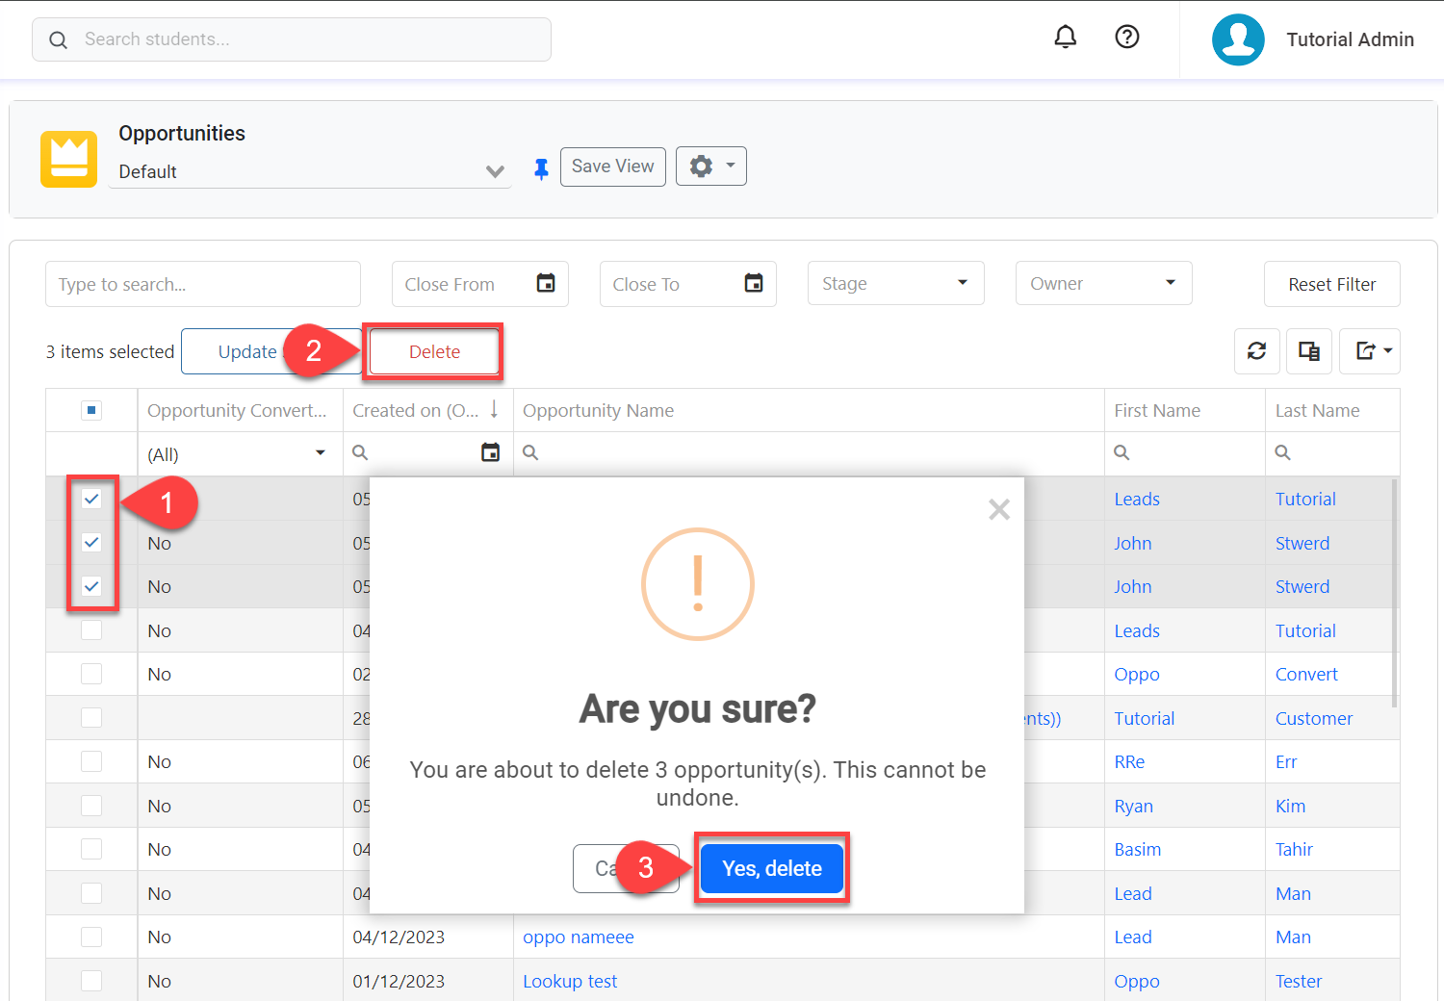Click the Tutorial Admin avatar icon
This screenshot has width=1444, height=1001.
(1238, 39)
